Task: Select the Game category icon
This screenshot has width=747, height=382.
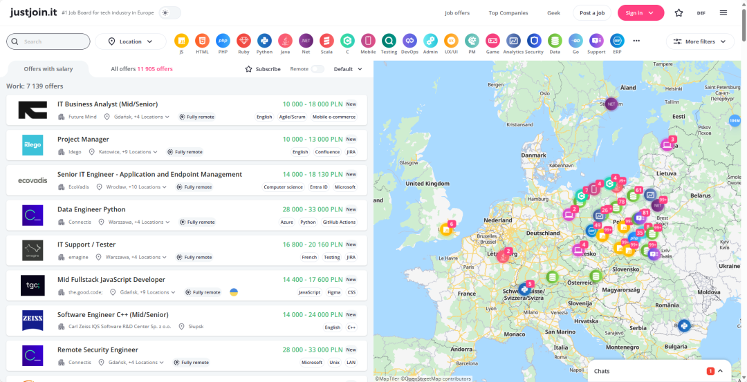Action: (x=492, y=41)
